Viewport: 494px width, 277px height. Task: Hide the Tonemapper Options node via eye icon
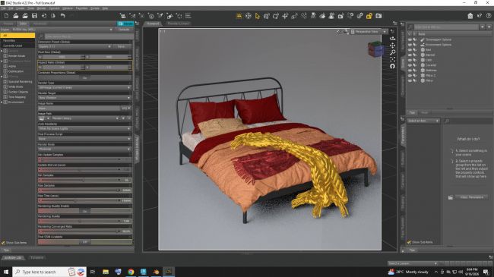tap(410, 39)
